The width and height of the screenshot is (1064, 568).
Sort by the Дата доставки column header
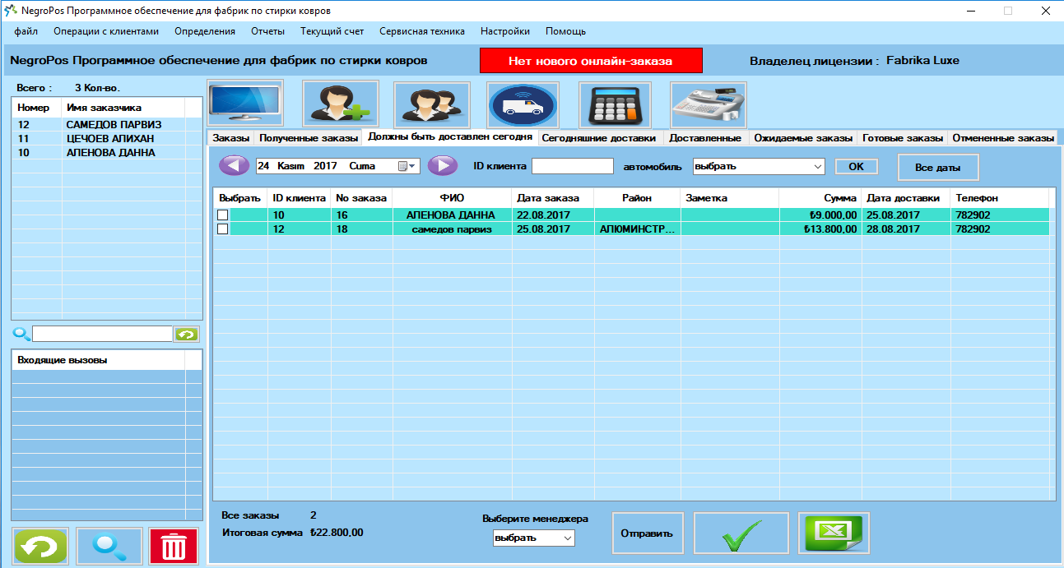click(905, 198)
